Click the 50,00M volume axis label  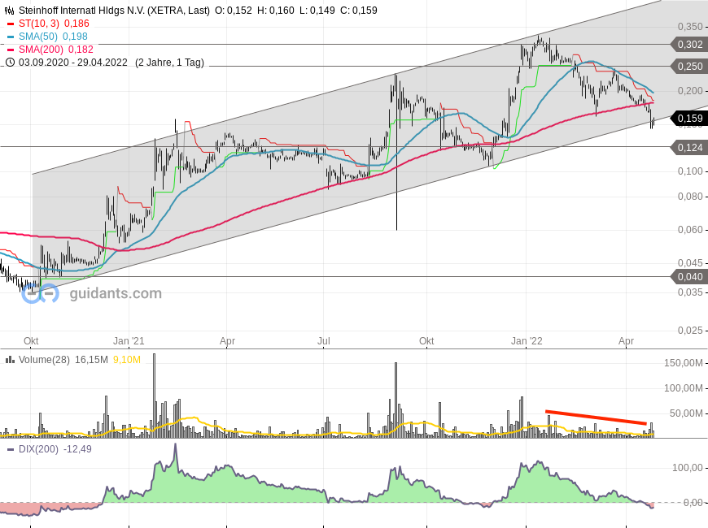pyautogui.click(x=686, y=413)
